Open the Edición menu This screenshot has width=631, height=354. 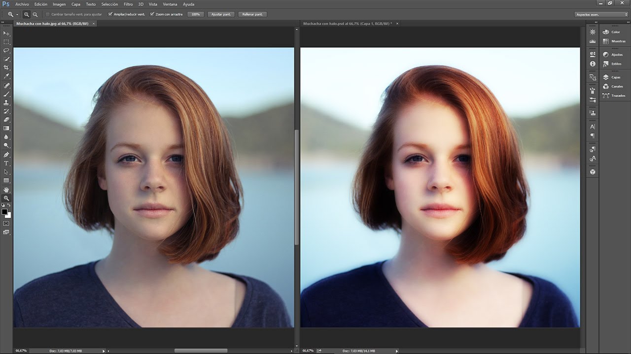[41, 4]
